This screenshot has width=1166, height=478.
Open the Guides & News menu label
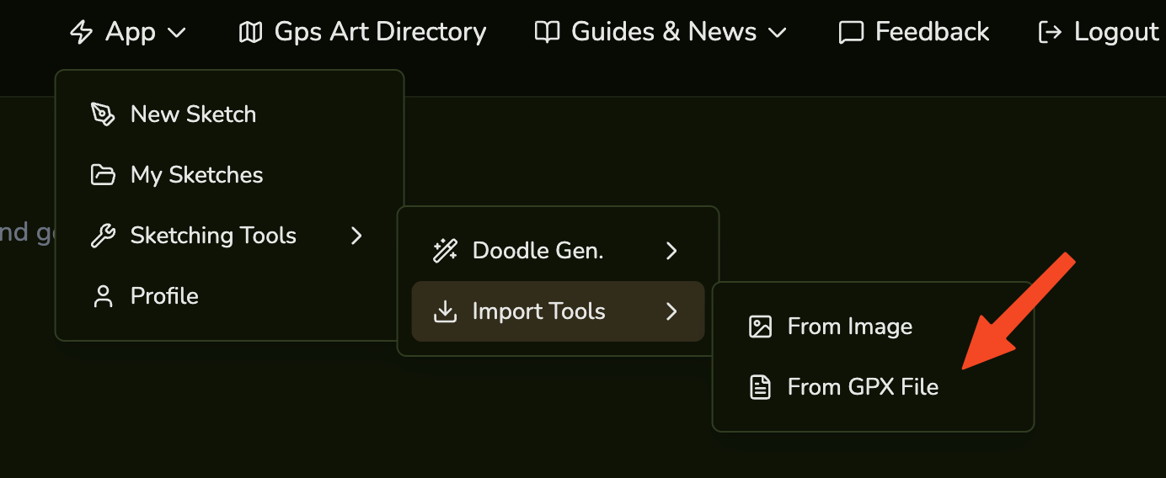[664, 32]
